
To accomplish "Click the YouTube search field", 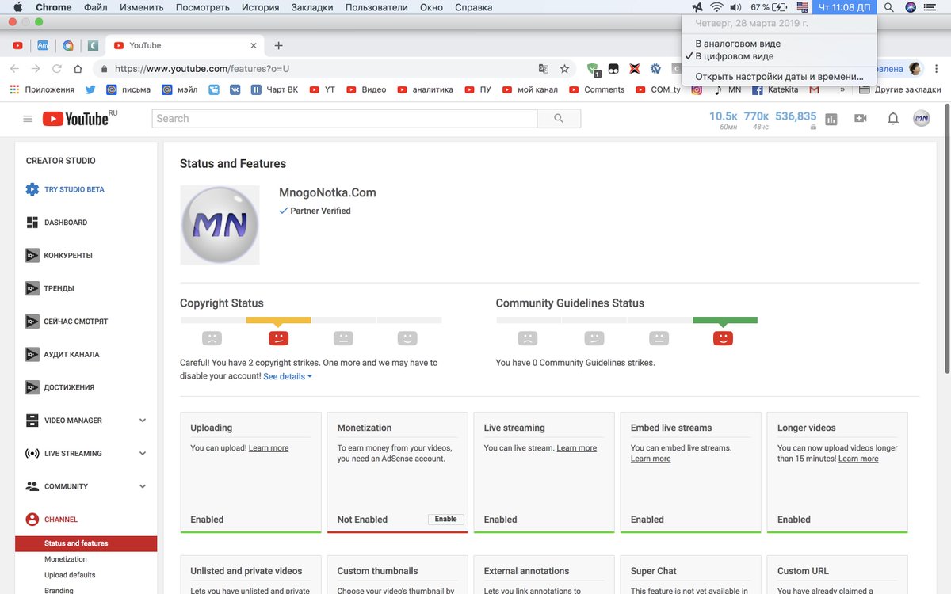I will click(345, 119).
